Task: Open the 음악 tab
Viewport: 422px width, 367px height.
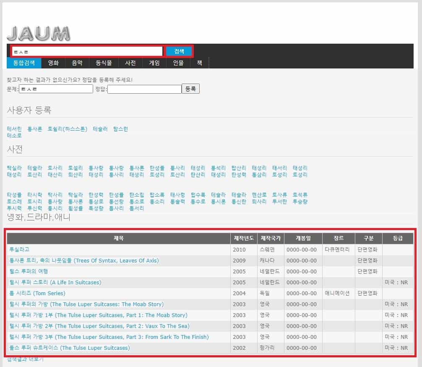Action: point(77,63)
